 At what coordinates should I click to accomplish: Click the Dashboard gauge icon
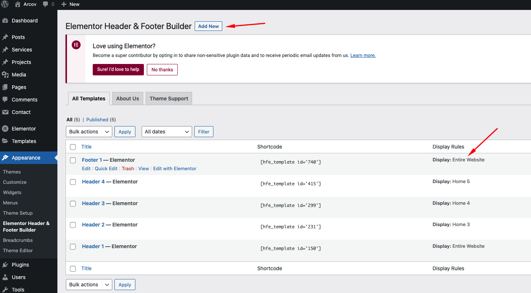[x=5, y=21]
